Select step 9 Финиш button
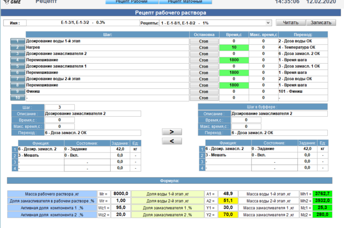Screen dimensions: 344x228 coord(17,91)
